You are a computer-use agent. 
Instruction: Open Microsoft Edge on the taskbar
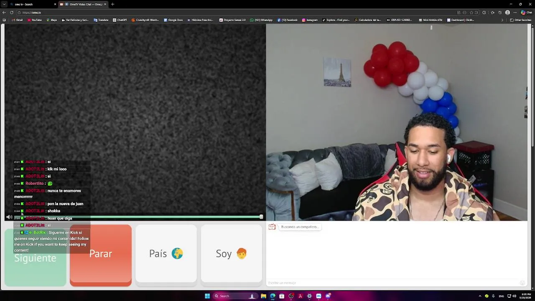273,296
